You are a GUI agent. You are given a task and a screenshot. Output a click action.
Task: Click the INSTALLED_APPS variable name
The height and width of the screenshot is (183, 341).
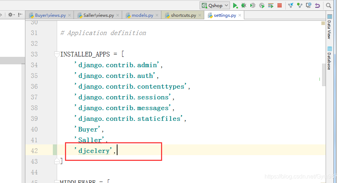85,54
